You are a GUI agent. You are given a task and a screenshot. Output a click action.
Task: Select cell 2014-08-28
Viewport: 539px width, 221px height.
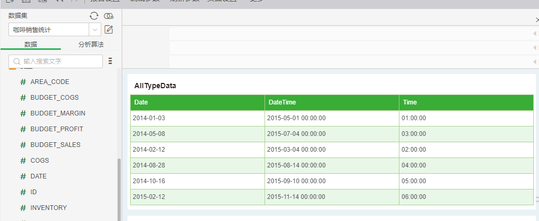pyautogui.click(x=197, y=166)
